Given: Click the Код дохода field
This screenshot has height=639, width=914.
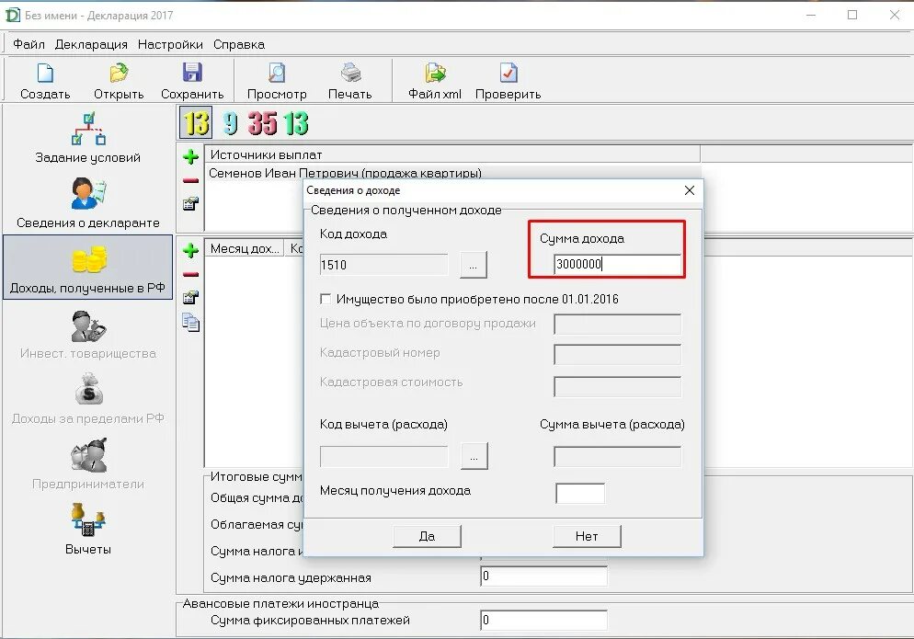Looking at the screenshot, I should [383, 265].
